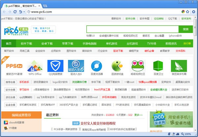
Task: Click the green search box on the page
Action: point(133,29)
